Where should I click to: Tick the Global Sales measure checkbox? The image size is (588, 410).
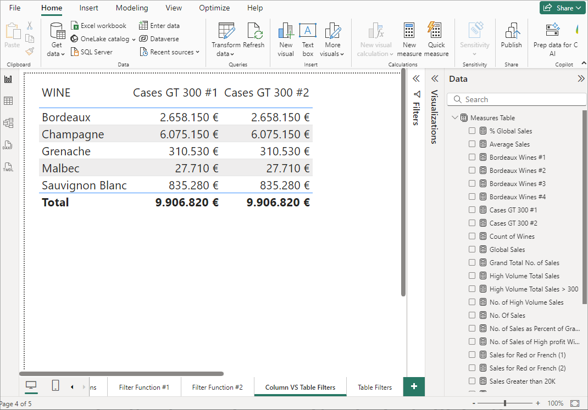(x=472, y=249)
